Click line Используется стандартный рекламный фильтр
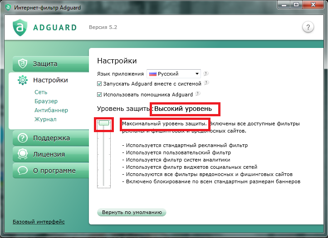The height and width of the screenshot is (238, 328). coord(185,145)
